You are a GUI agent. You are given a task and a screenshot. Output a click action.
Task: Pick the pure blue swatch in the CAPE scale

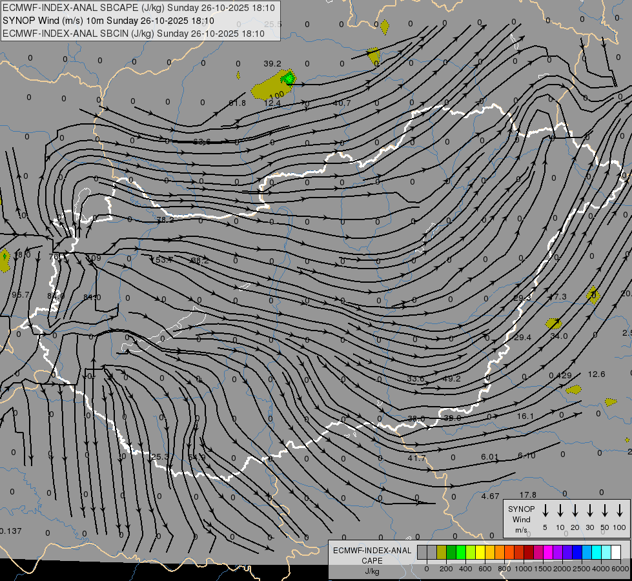pyautogui.click(x=576, y=553)
